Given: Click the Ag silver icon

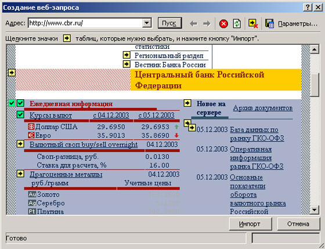Looking at the screenshot, I should coord(32,203).
